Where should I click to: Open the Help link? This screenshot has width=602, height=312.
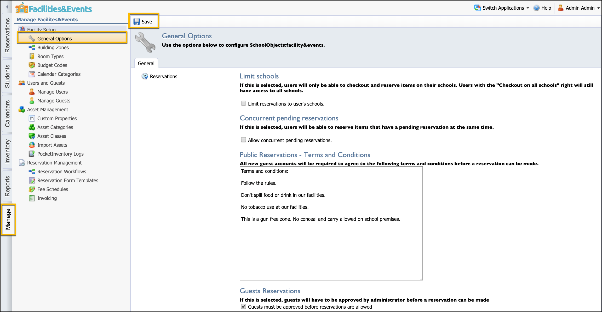coord(546,8)
